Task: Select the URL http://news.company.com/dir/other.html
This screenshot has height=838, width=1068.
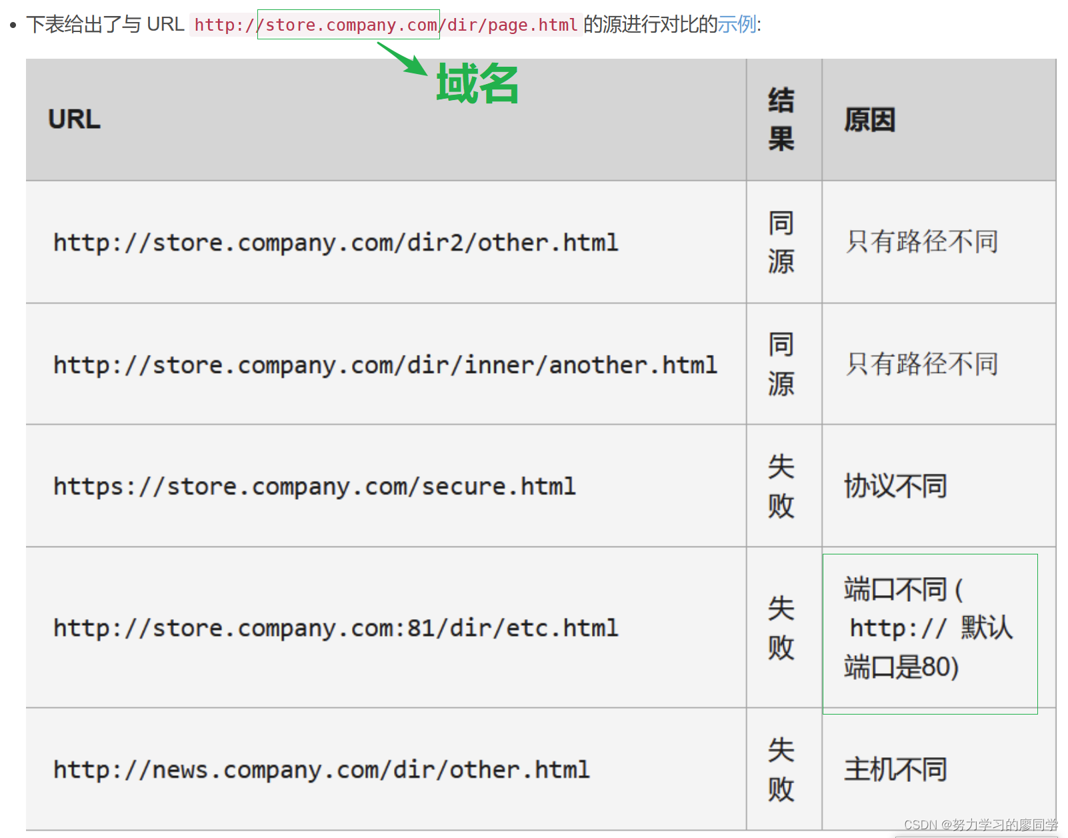Action: (x=320, y=769)
